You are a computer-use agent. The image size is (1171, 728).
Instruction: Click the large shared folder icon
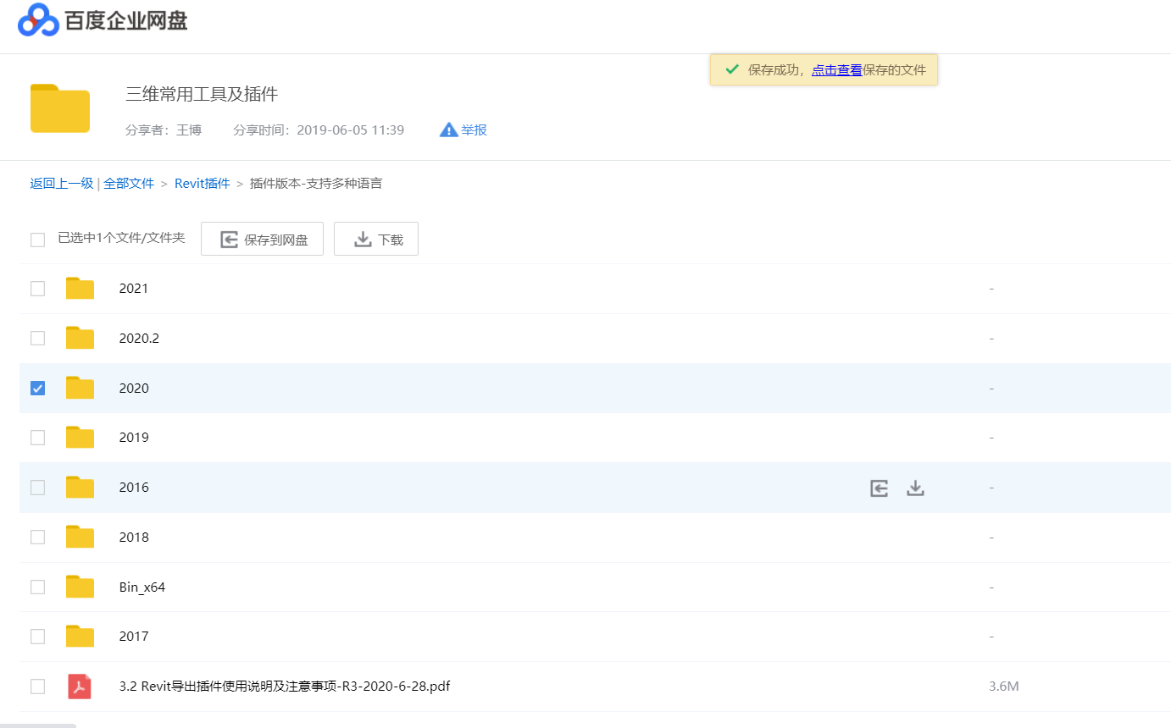(60, 108)
